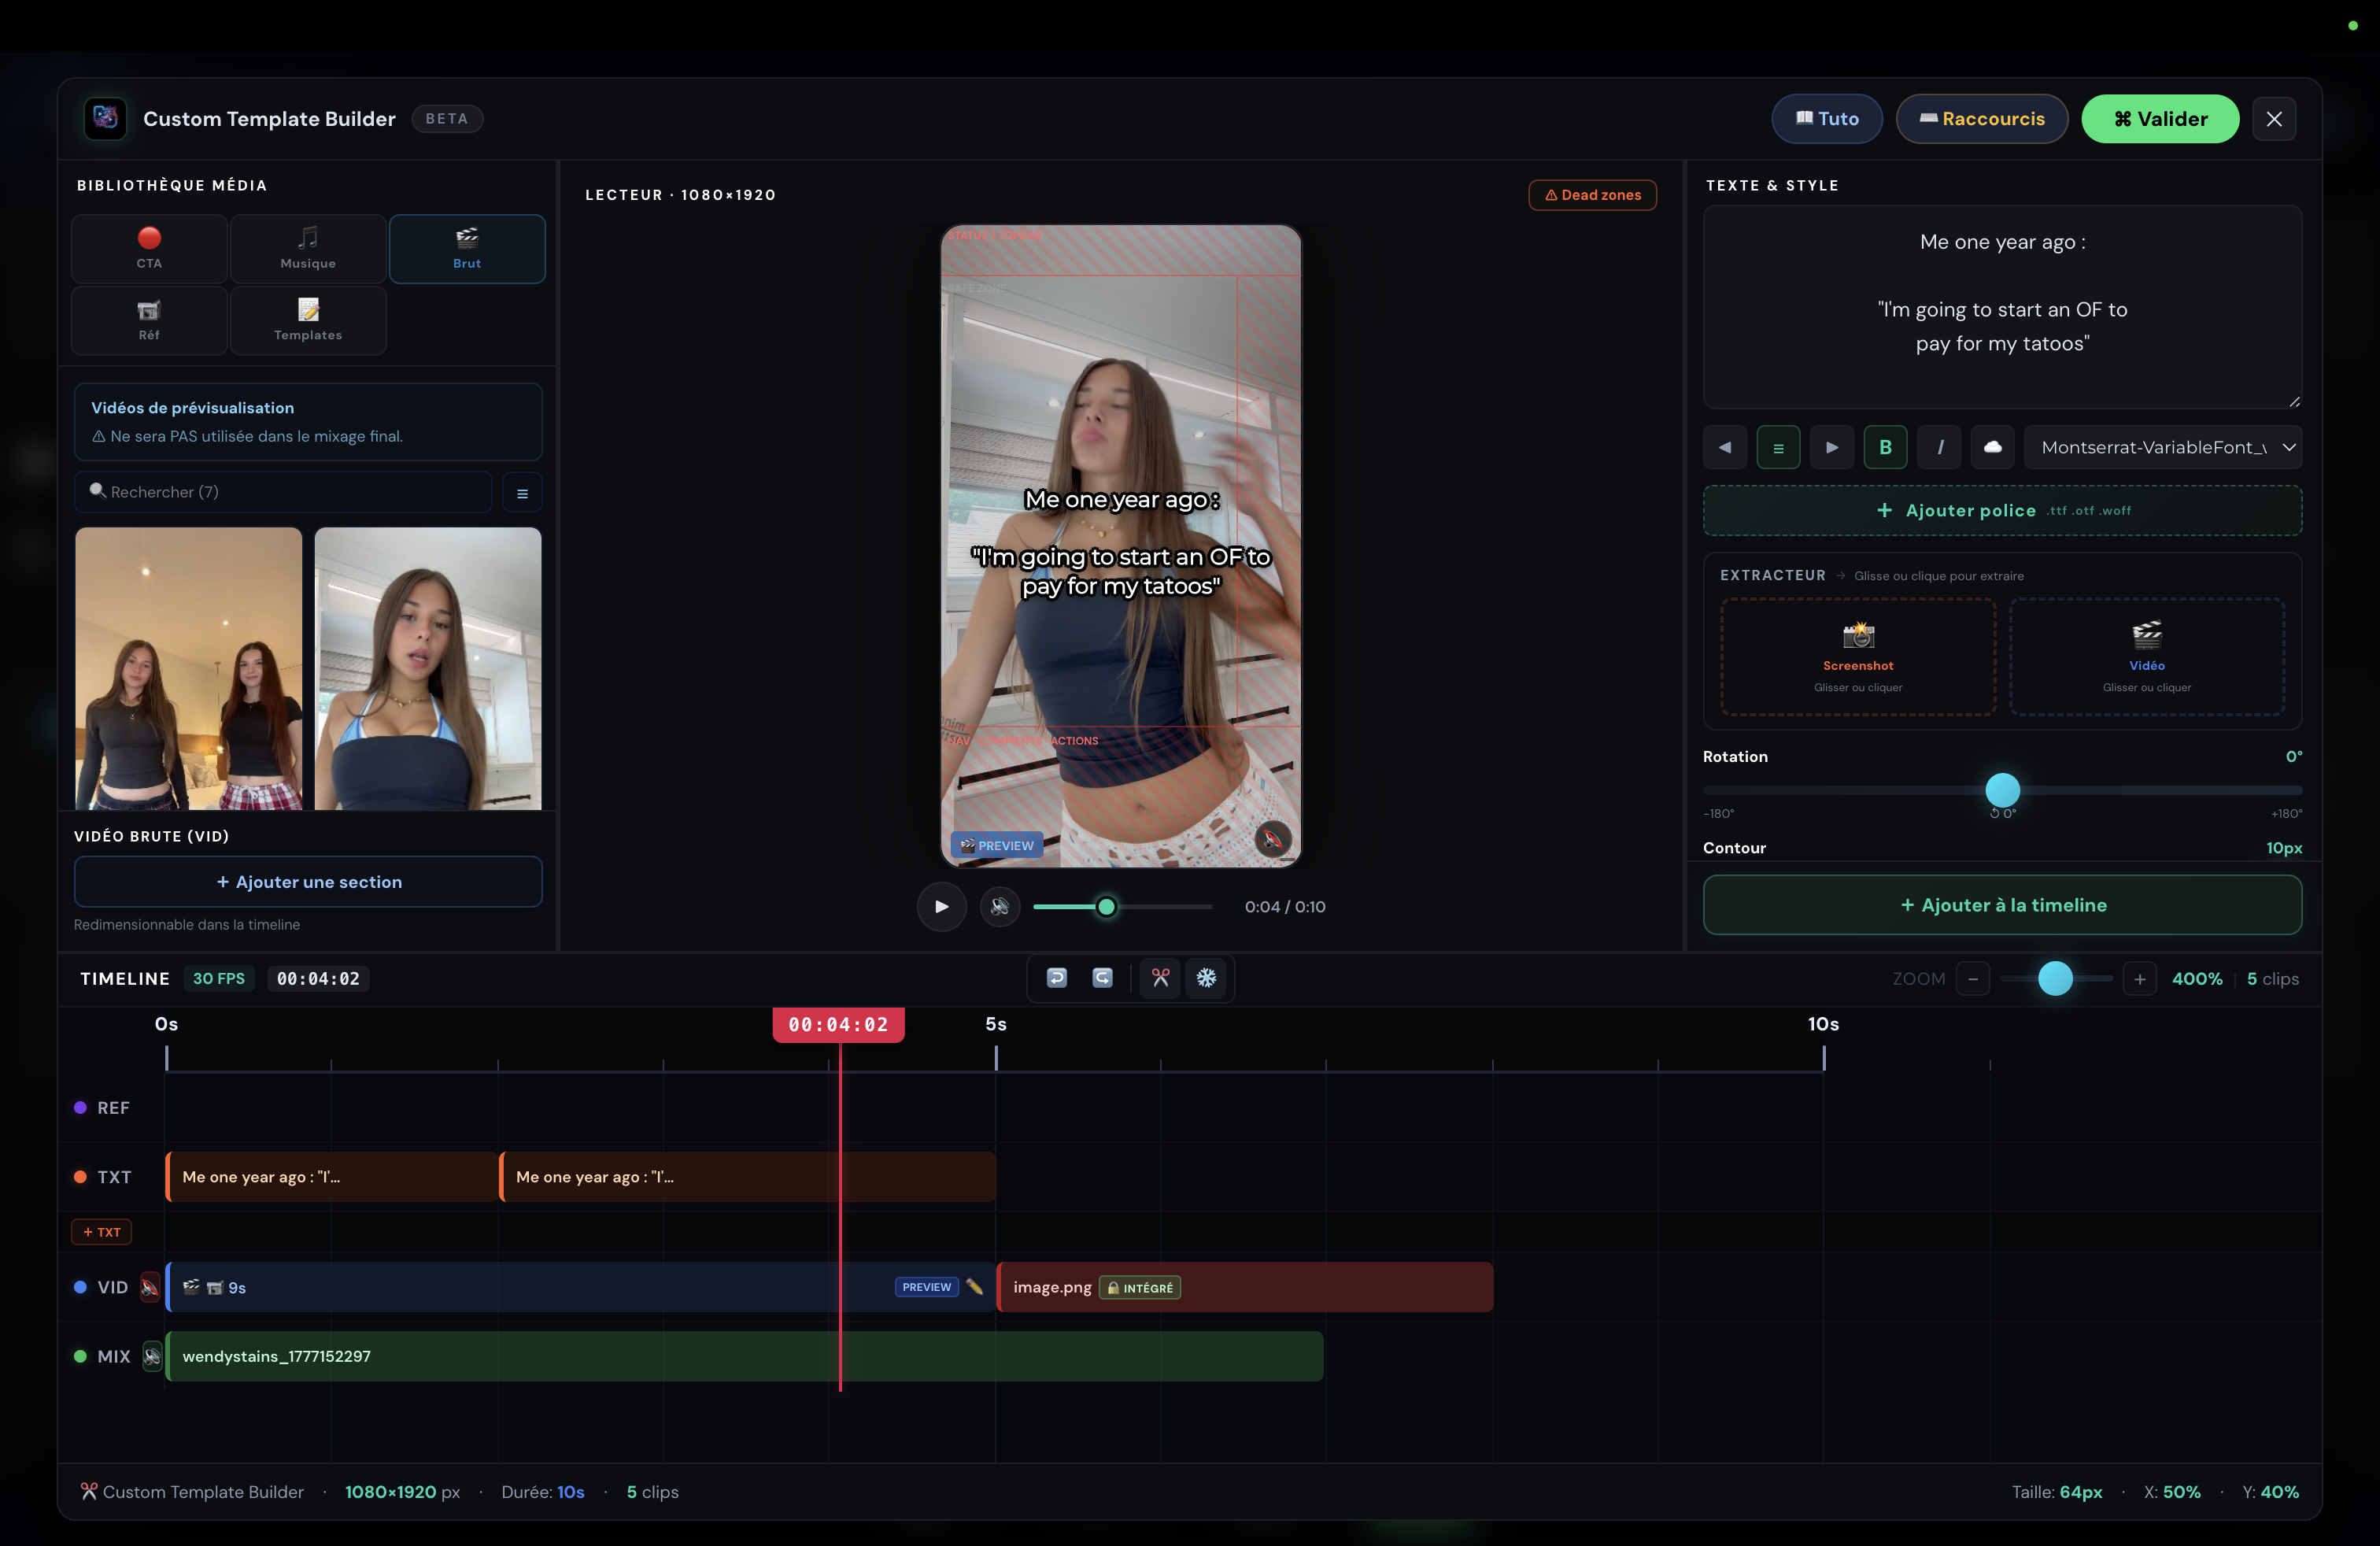Screen dimensions: 2380x1546
Task: Click the Durée 10s status entry
Action: click(543, 1492)
